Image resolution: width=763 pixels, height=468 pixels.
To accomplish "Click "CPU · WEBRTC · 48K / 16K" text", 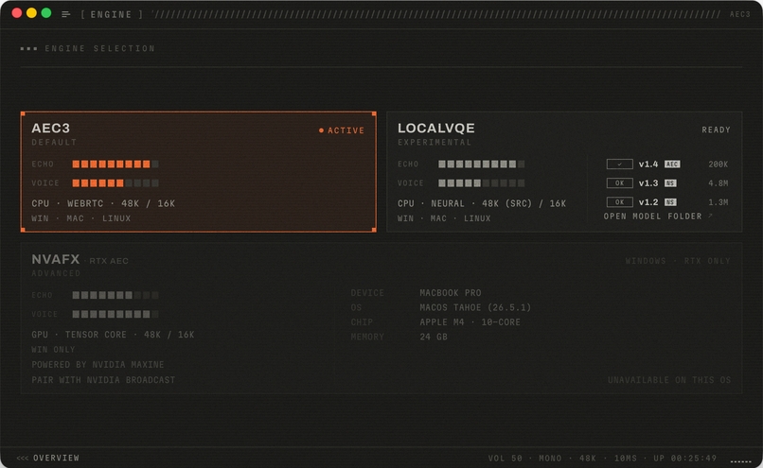I will (103, 203).
